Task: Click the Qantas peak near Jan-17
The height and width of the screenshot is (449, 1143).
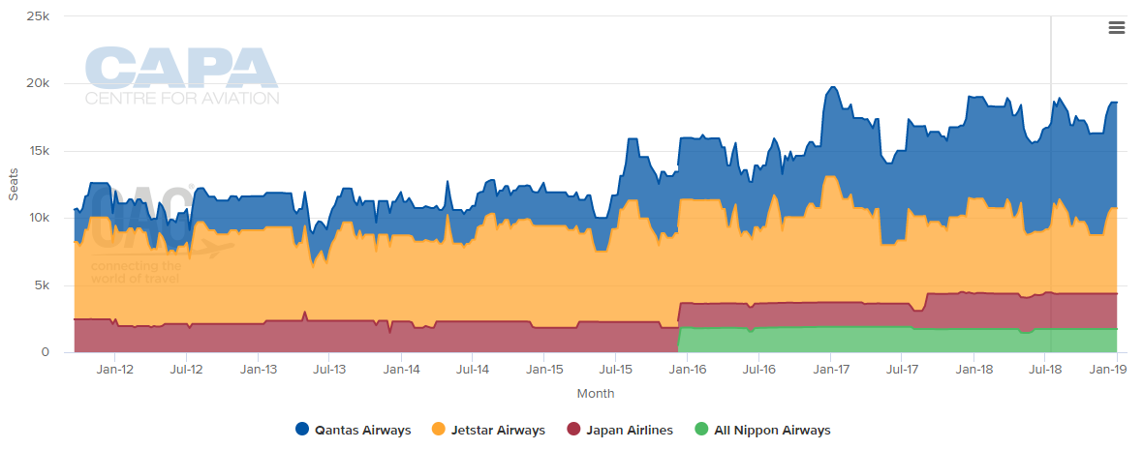Action: coord(832,87)
